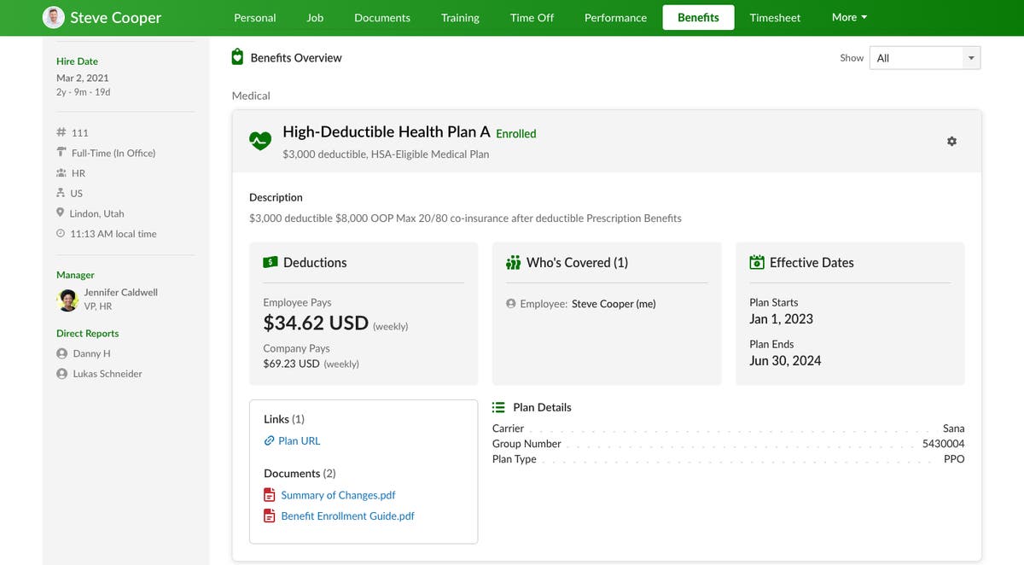Open the More navigation menu
The height and width of the screenshot is (565, 1024).
tap(848, 17)
